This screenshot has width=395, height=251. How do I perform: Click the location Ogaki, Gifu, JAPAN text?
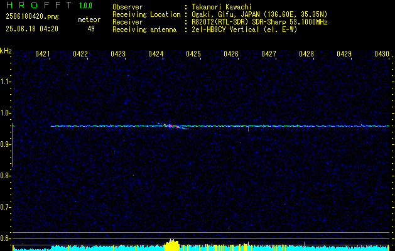coord(259,14)
